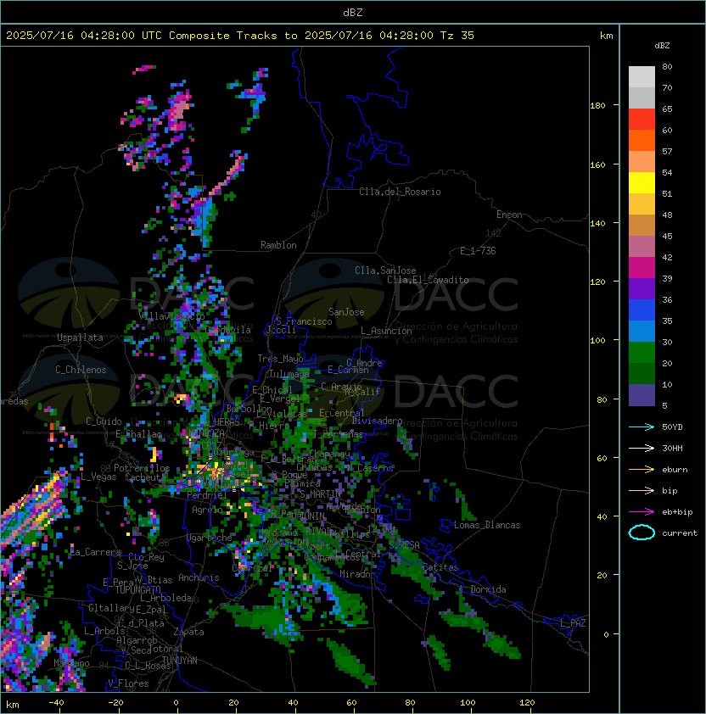Pick the red swatch below 65 dBZ
Viewport: 706px width, 714px height.
642,120
